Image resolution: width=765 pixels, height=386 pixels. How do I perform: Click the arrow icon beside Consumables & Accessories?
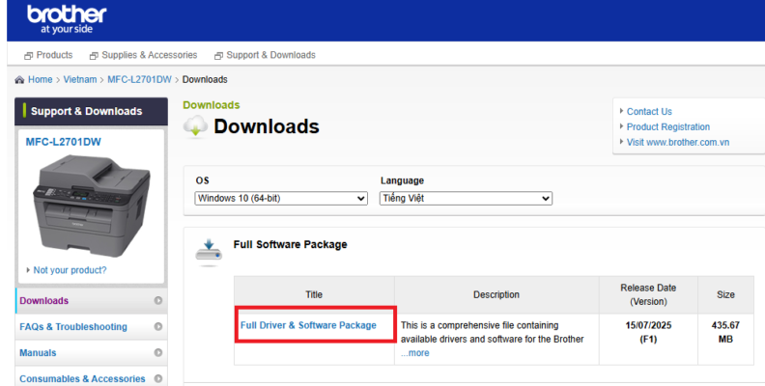click(157, 379)
